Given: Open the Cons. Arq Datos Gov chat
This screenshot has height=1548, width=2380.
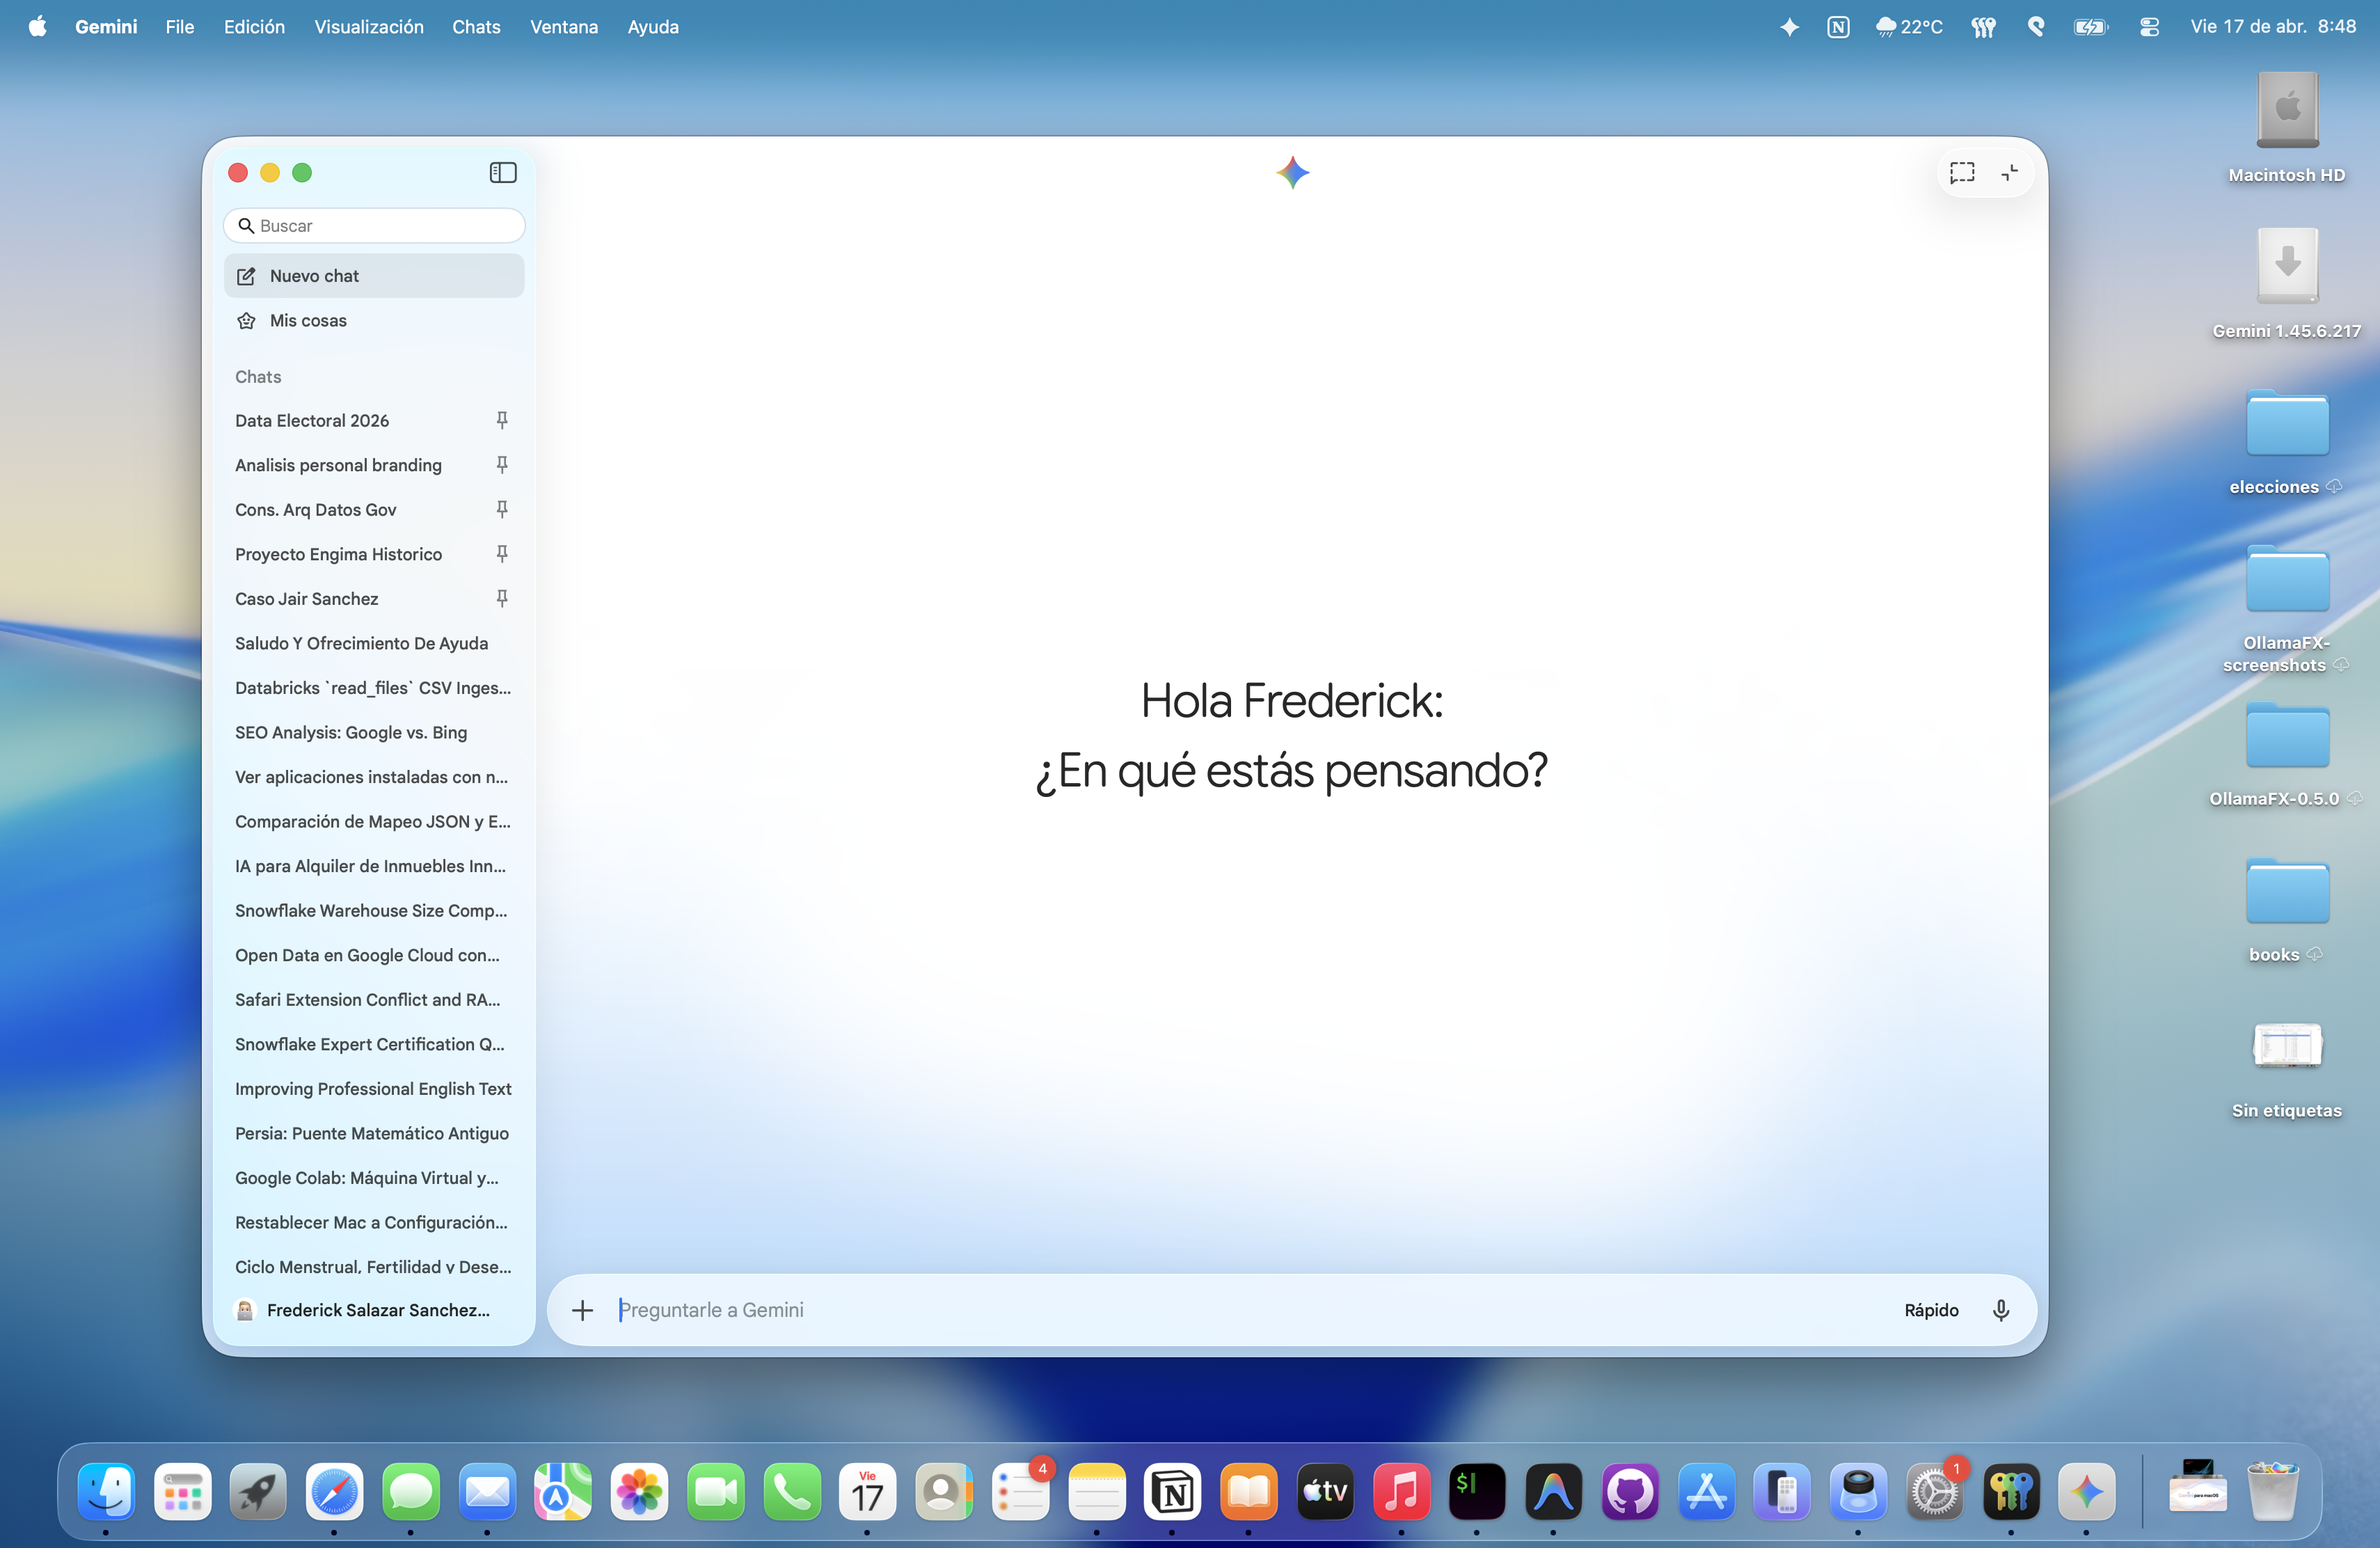Looking at the screenshot, I should tap(316, 510).
